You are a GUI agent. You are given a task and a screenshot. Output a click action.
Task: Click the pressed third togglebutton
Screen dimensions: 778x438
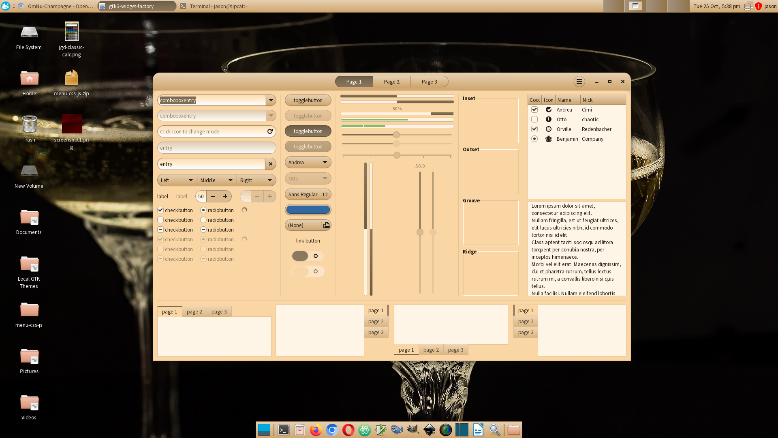[308, 131]
